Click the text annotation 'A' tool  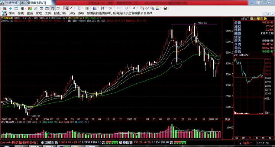[x=134, y=8]
